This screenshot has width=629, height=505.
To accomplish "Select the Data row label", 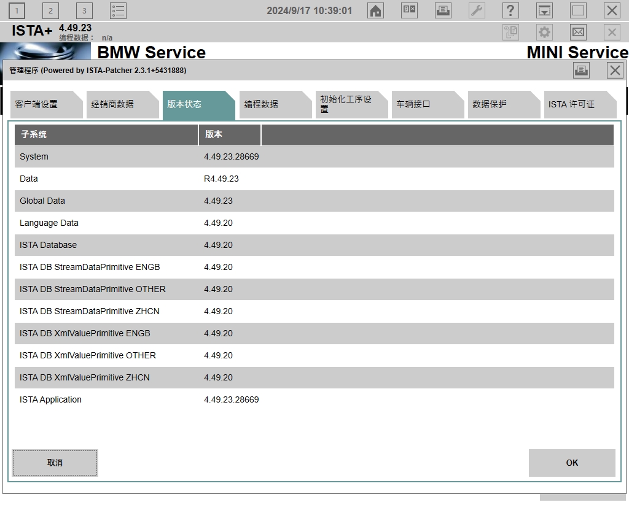I will 28,179.
